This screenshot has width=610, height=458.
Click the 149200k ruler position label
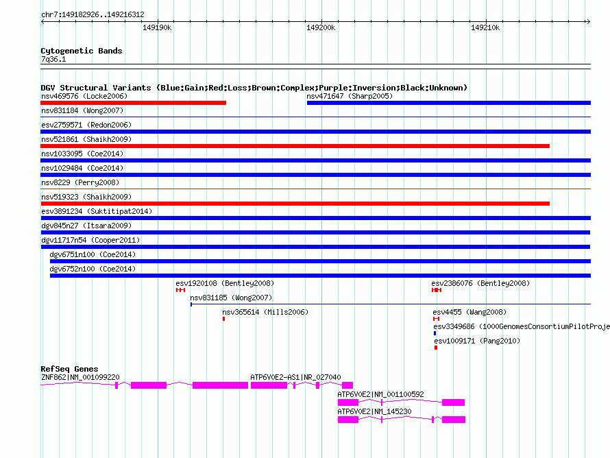321,28
